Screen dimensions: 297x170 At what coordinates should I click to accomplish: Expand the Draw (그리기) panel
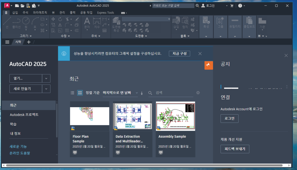pos(26,36)
